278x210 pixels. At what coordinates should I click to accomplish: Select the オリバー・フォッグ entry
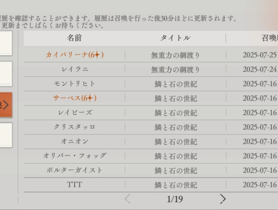point(74,156)
